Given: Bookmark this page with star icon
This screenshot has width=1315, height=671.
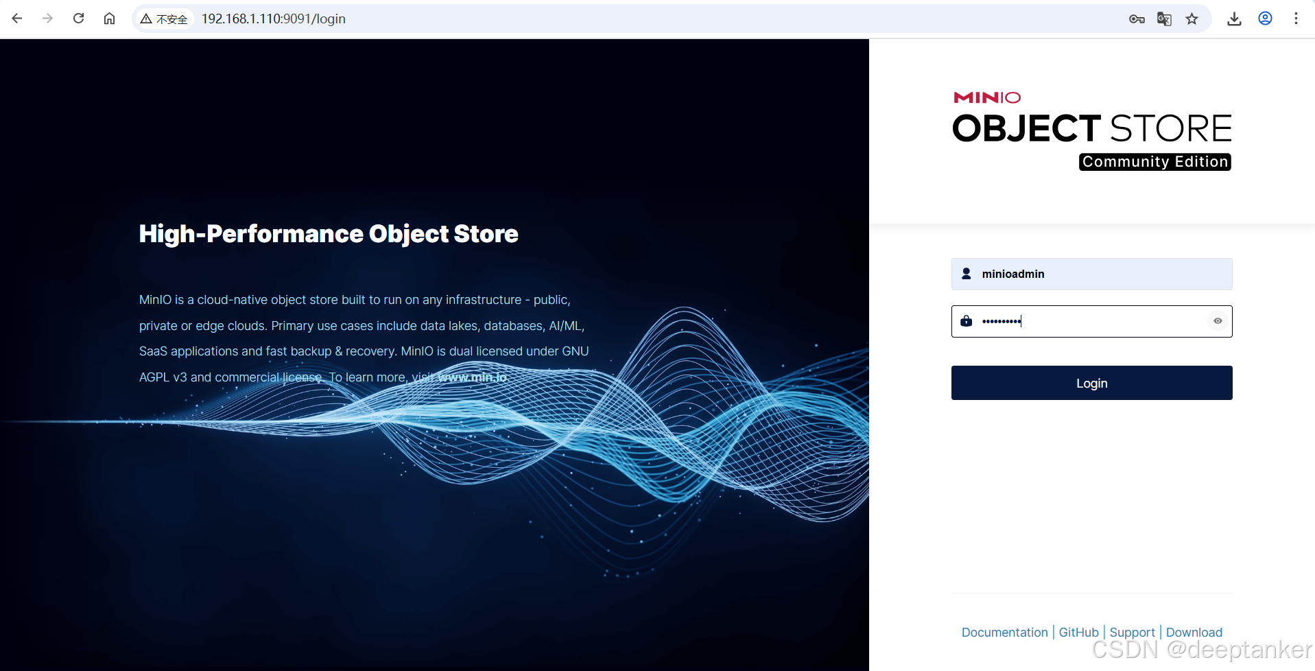Looking at the screenshot, I should click(1192, 19).
